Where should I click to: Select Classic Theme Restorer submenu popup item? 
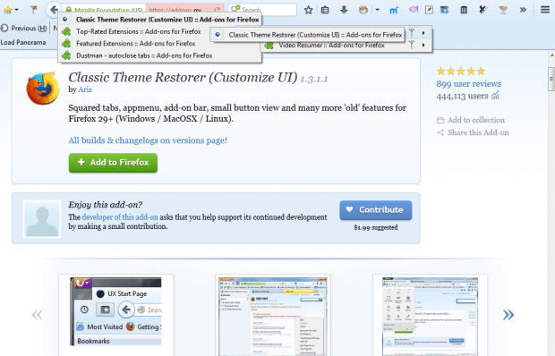pos(307,35)
